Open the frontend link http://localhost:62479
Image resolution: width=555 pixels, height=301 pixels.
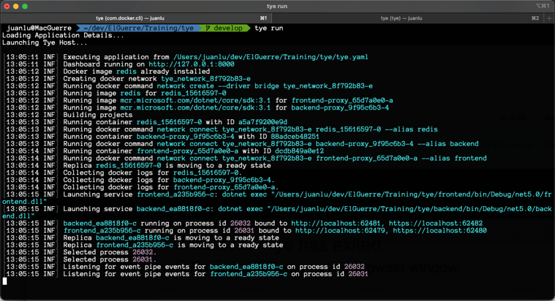tap(340, 230)
